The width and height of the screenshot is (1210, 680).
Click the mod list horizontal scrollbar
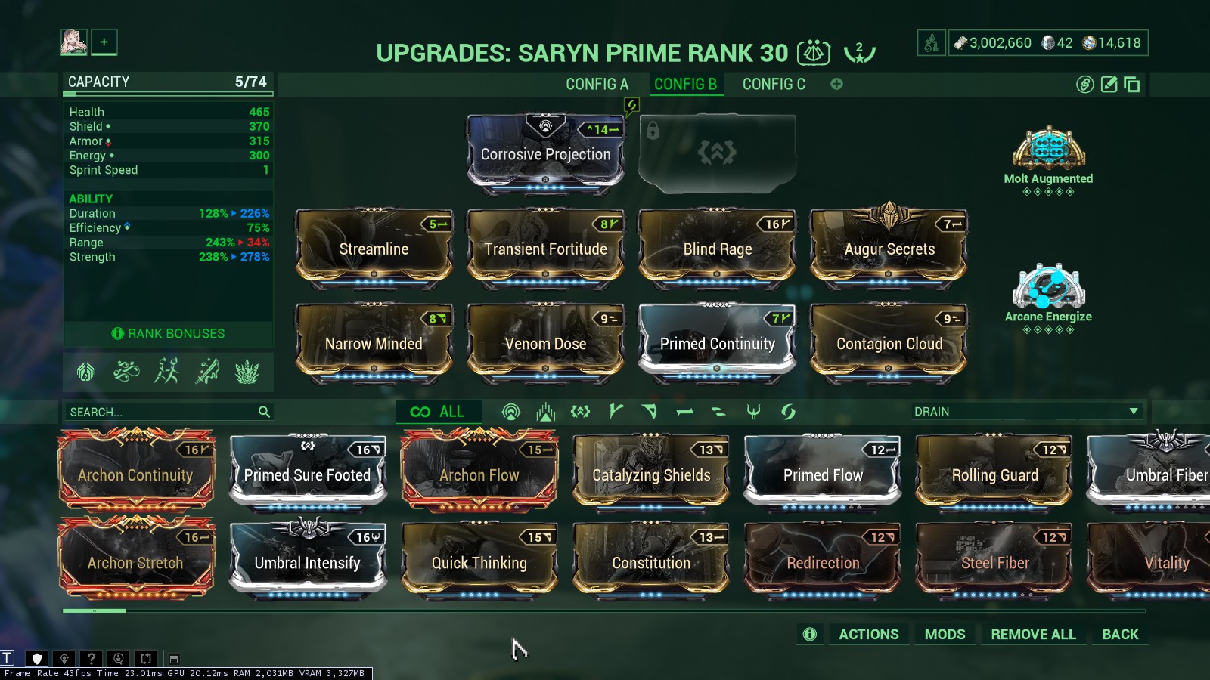point(603,610)
